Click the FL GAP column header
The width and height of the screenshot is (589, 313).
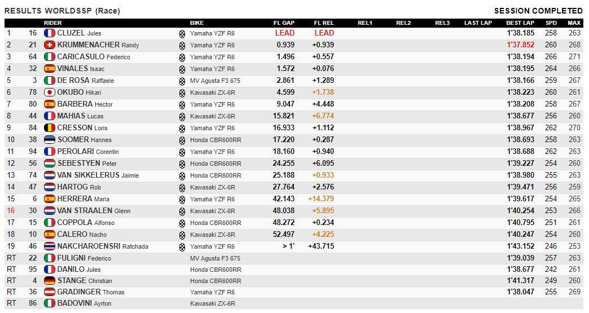[x=284, y=23]
